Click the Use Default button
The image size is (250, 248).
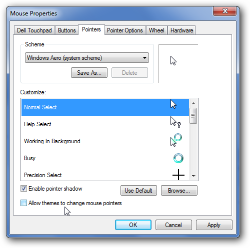click(138, 191)
